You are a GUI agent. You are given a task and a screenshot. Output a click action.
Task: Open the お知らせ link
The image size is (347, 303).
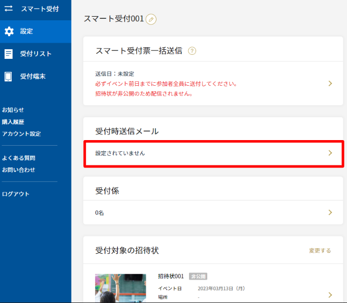13,110
